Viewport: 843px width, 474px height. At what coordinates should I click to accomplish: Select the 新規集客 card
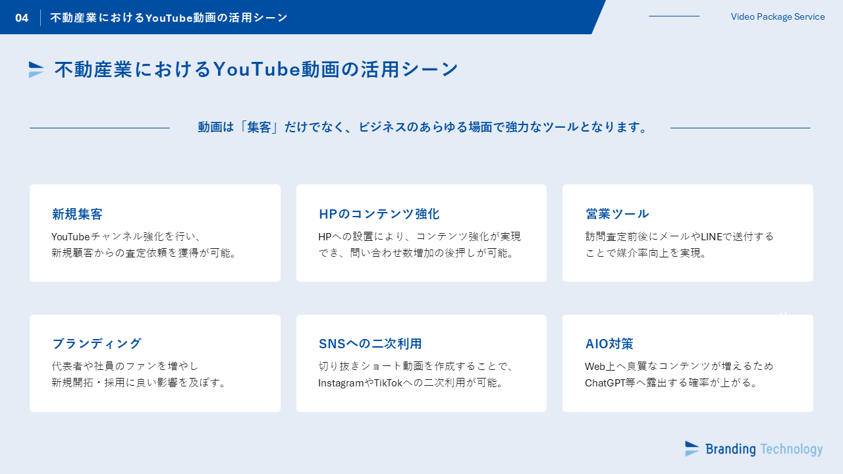point(155,233)
